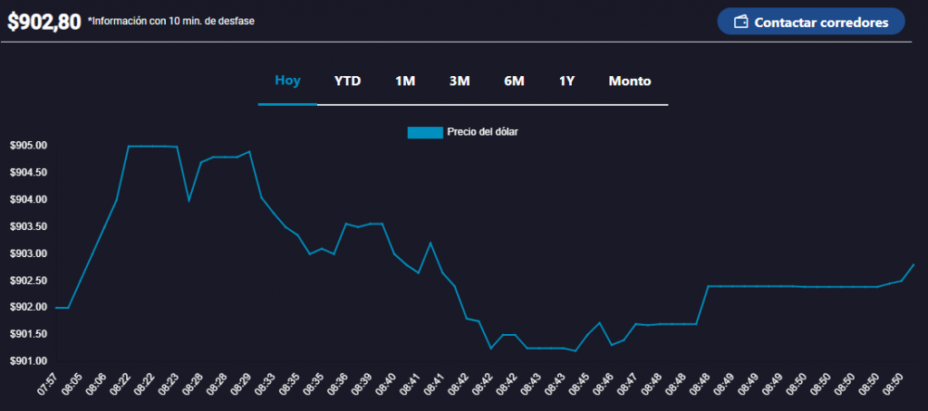Click the wallet icon in Contactar corredores

(x=741, y=23)
